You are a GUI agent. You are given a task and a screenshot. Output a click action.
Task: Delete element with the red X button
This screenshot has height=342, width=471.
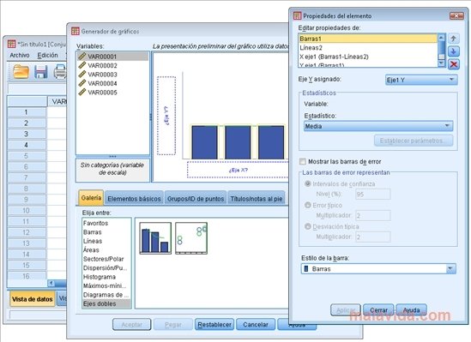(x=454, y=64)
